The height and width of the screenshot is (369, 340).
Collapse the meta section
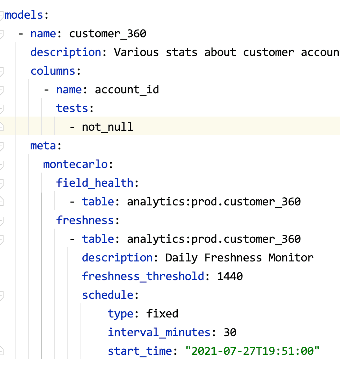(x=2, y=146)
